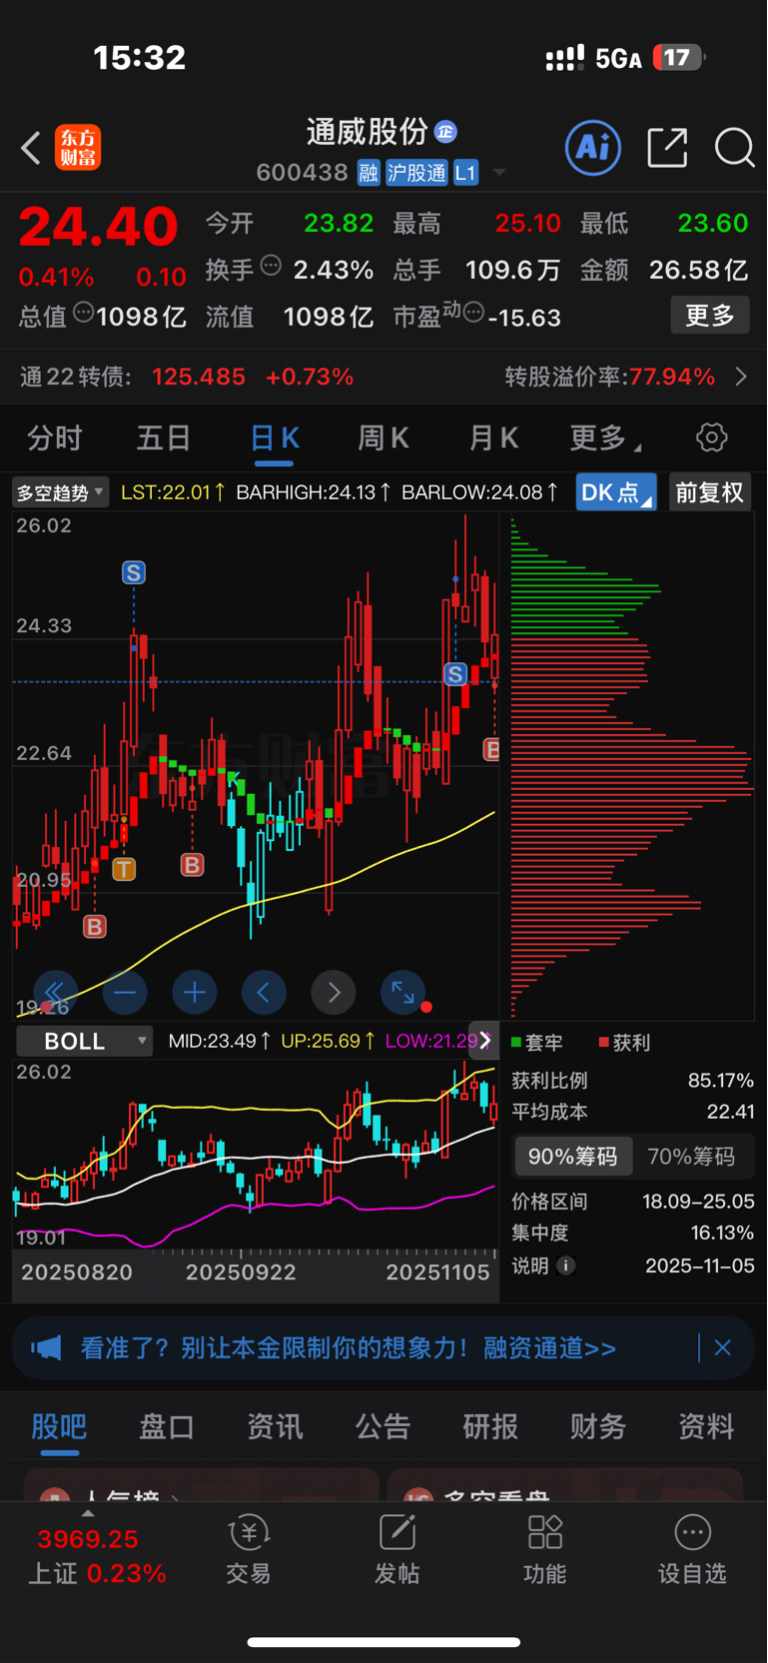
Task: Tap the 转股溢价率 77.94% text
Action: click(x=610, y=377)
